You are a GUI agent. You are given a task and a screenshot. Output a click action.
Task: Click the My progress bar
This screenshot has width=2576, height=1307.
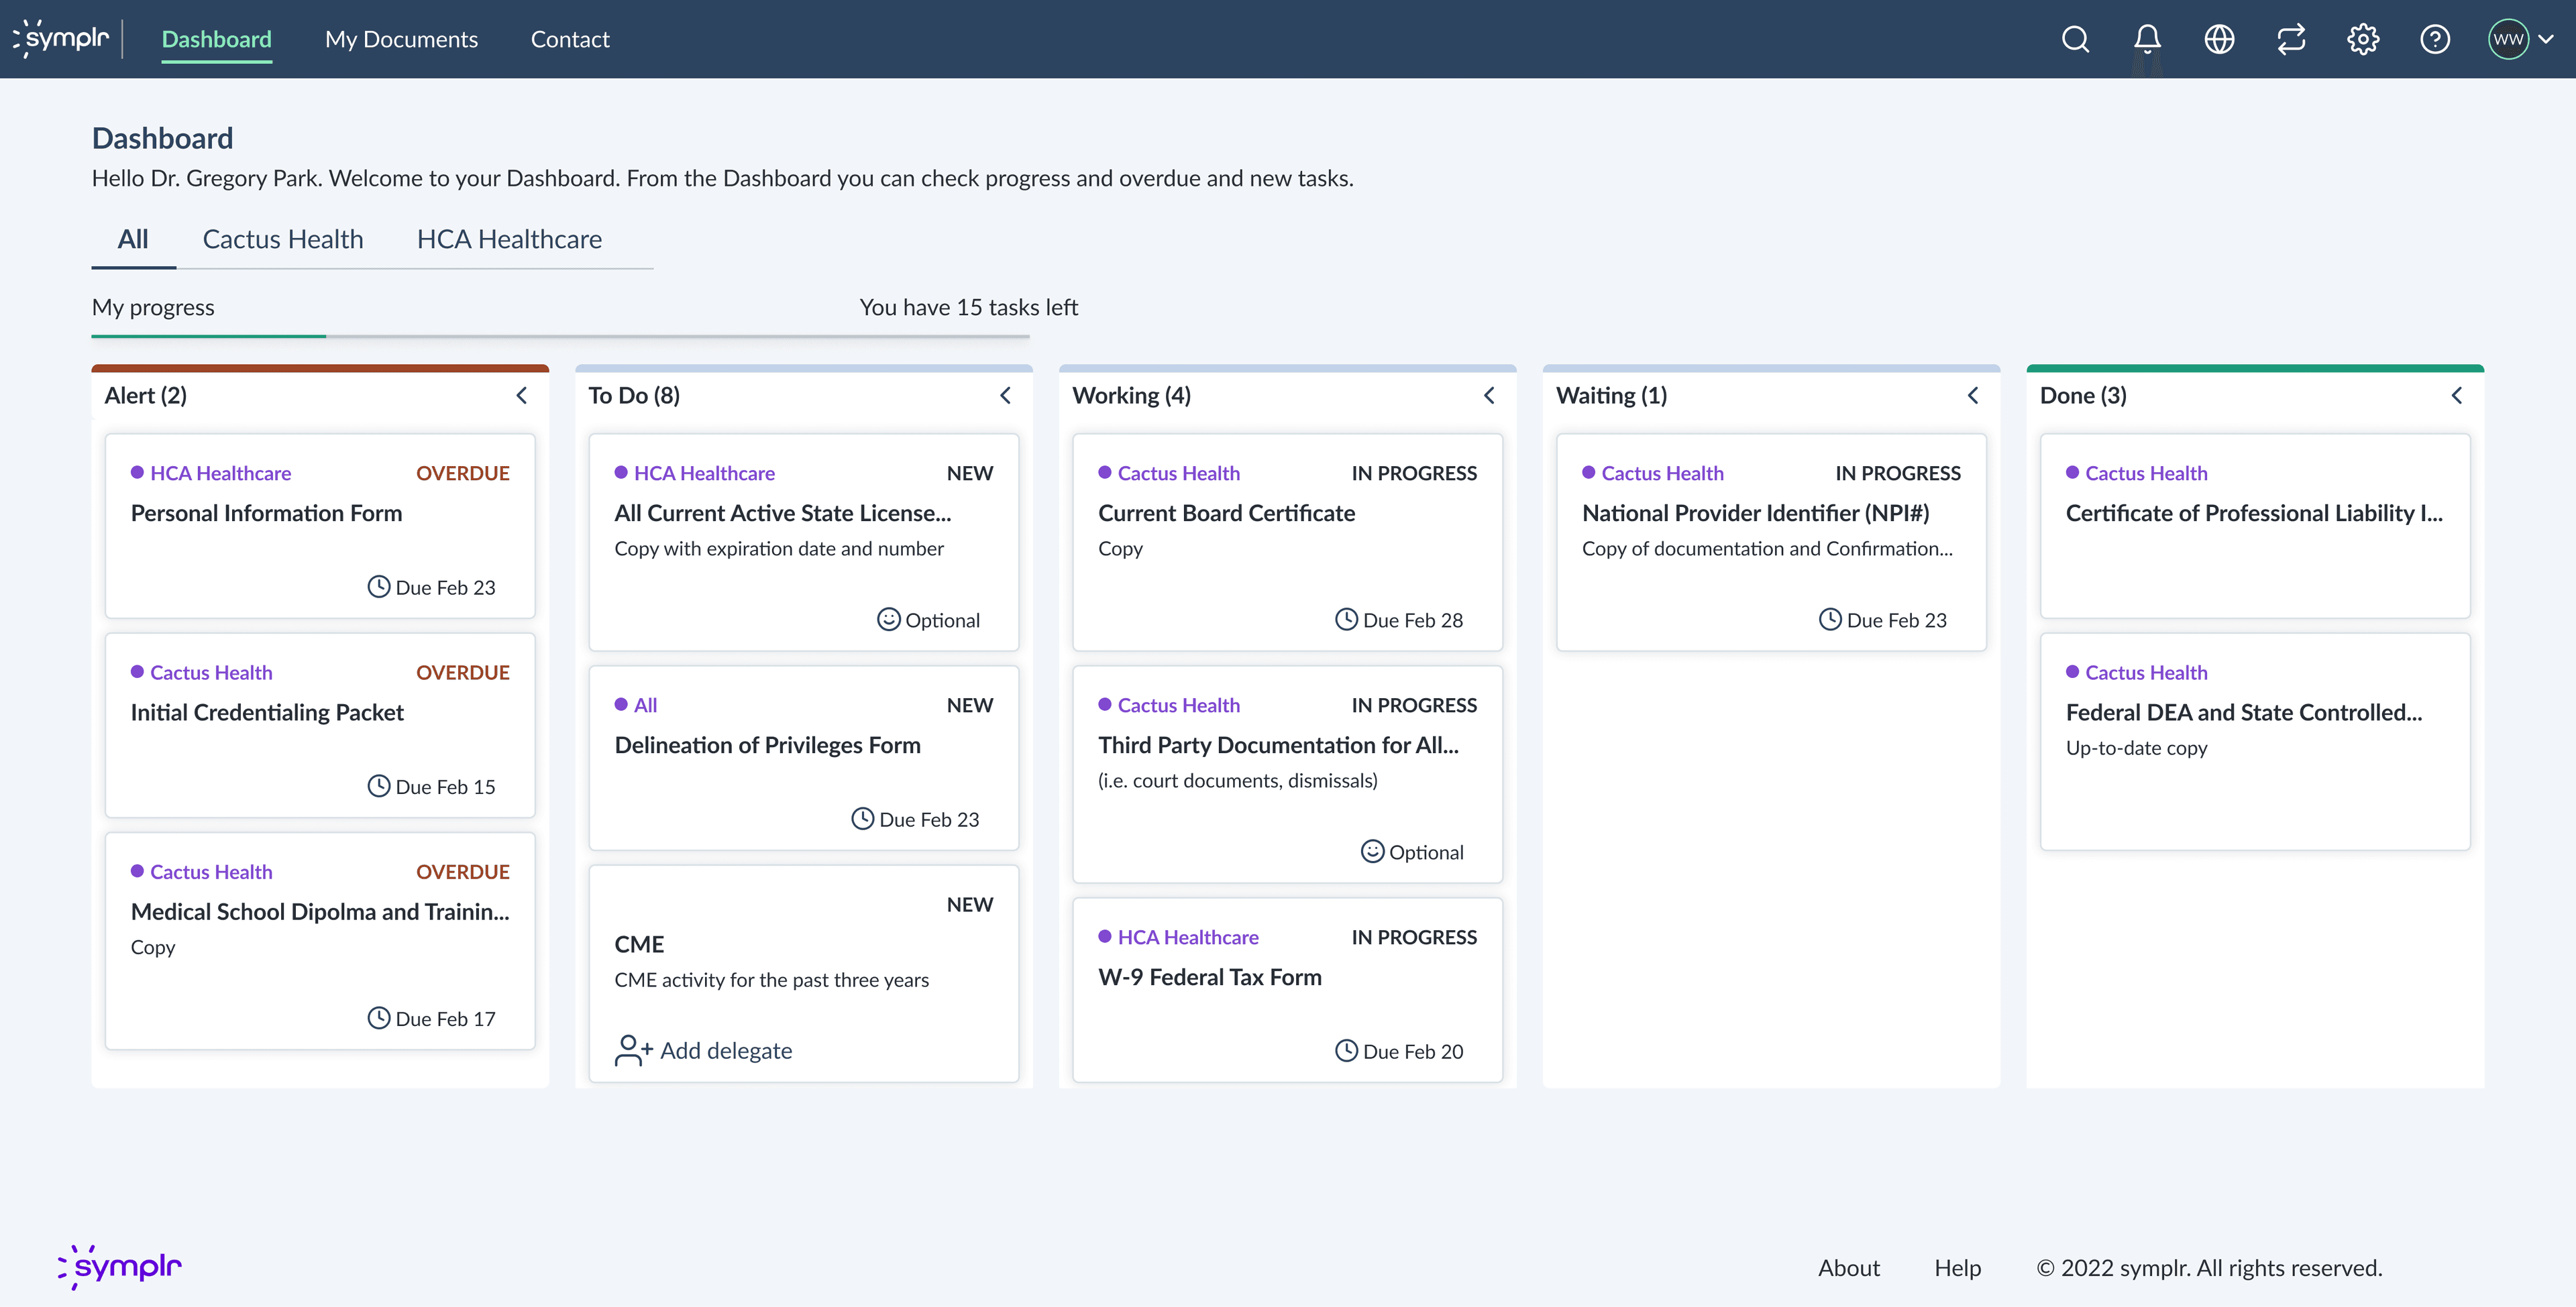pyautogui.click(x=560, y=336)
